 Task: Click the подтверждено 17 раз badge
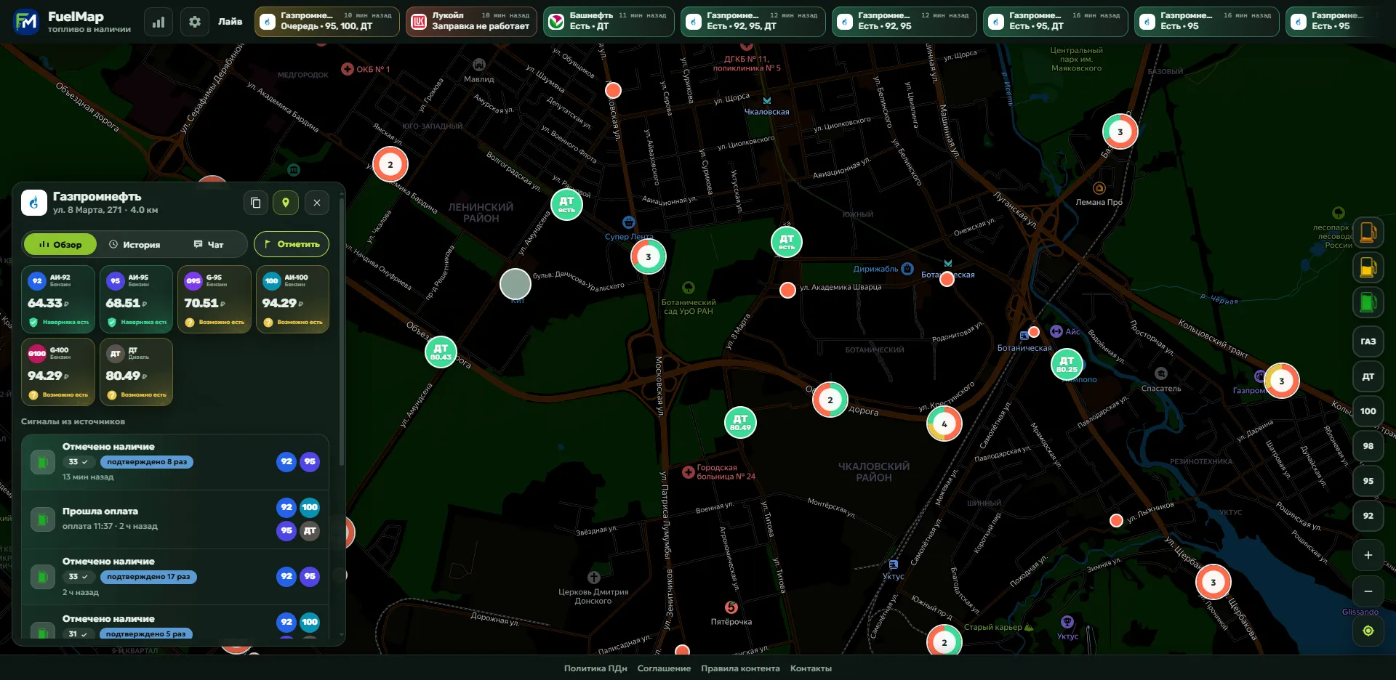coord(148,577)
